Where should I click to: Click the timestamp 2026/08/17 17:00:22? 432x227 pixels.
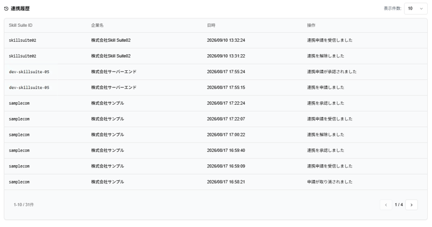pos(226,135)
